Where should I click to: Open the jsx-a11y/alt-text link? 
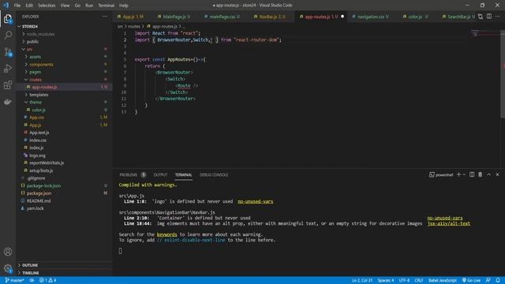tap(449, 223)
